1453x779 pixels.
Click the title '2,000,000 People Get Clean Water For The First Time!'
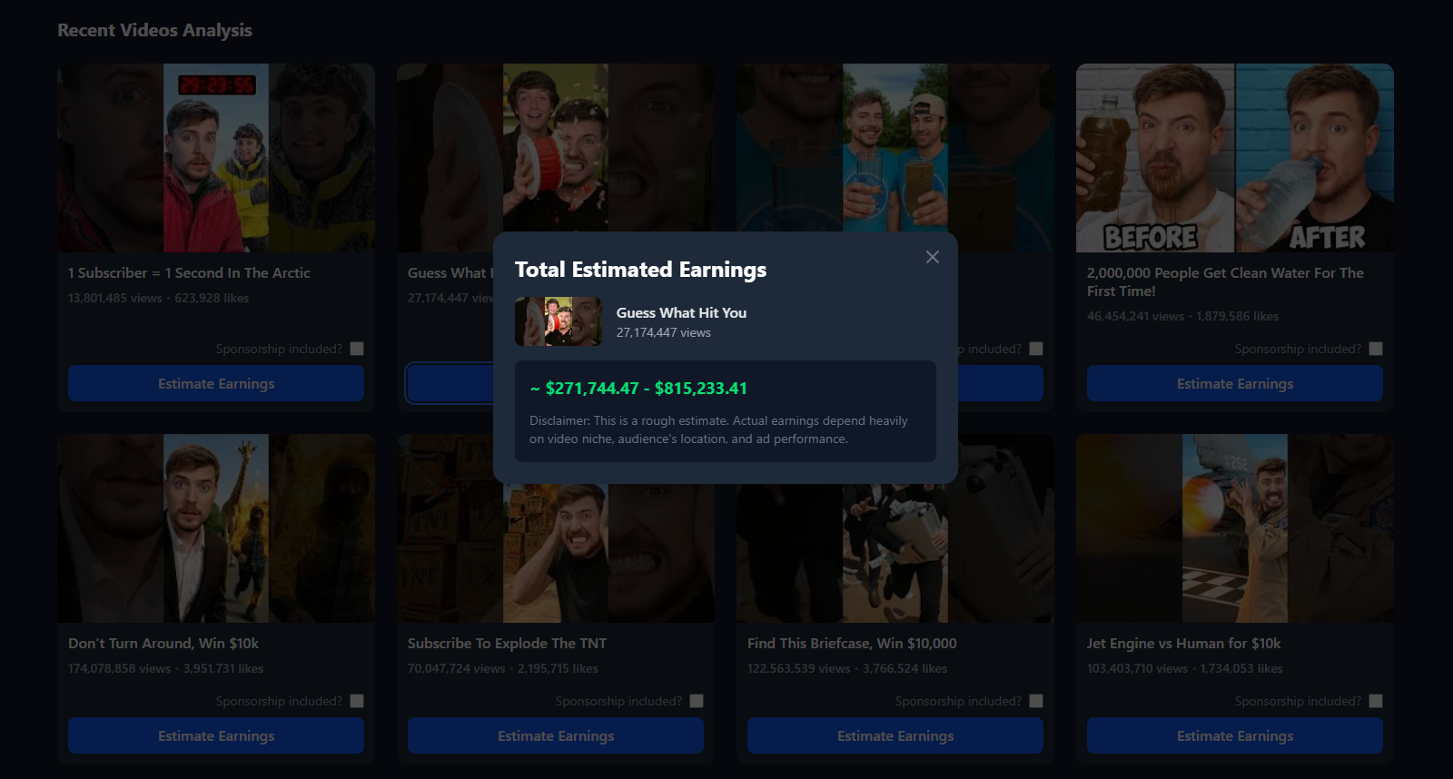(x=1225, y=281)
